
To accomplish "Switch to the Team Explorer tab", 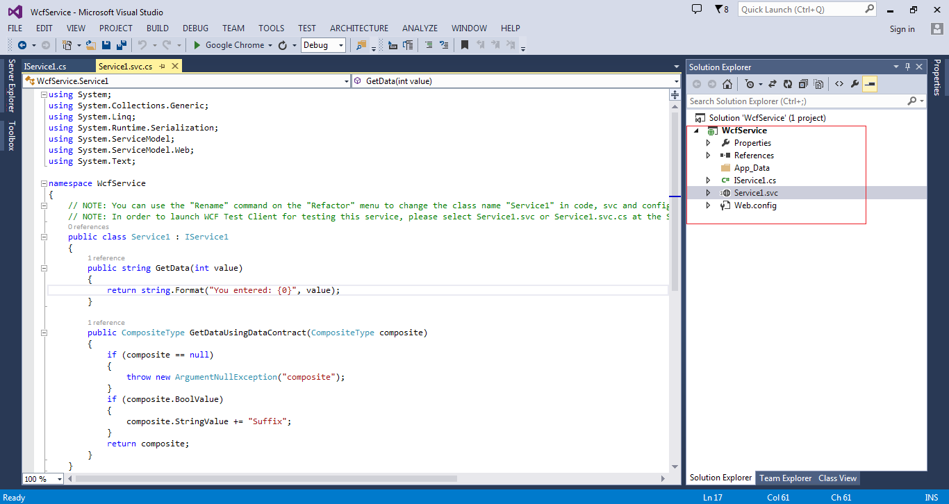I will (785, 478).
